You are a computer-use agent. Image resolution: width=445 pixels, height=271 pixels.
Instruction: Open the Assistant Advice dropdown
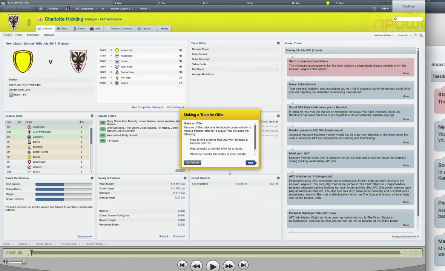(x=384, y=35)
